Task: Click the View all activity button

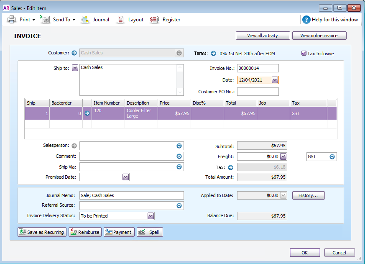Action: [x=262, y=36]
